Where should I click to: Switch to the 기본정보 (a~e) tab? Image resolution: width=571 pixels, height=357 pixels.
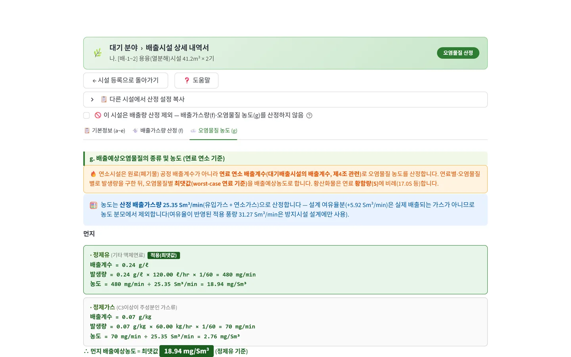(x=105, y=131)
